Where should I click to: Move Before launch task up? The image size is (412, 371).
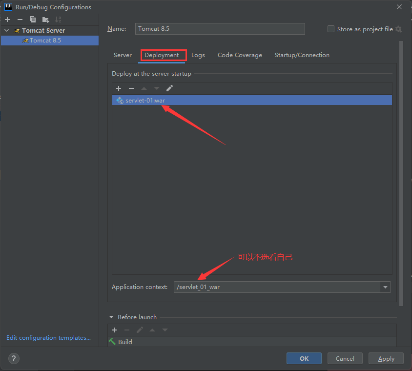pyautogui.click(x=152, y=330)
